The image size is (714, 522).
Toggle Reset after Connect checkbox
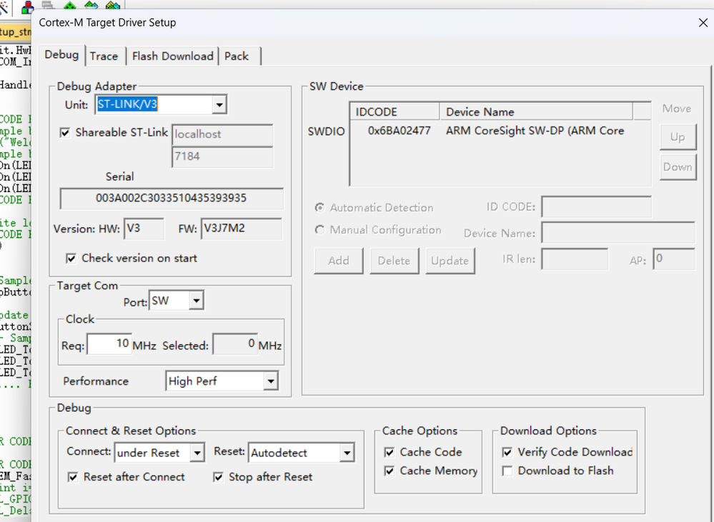(x=73, y=477)
